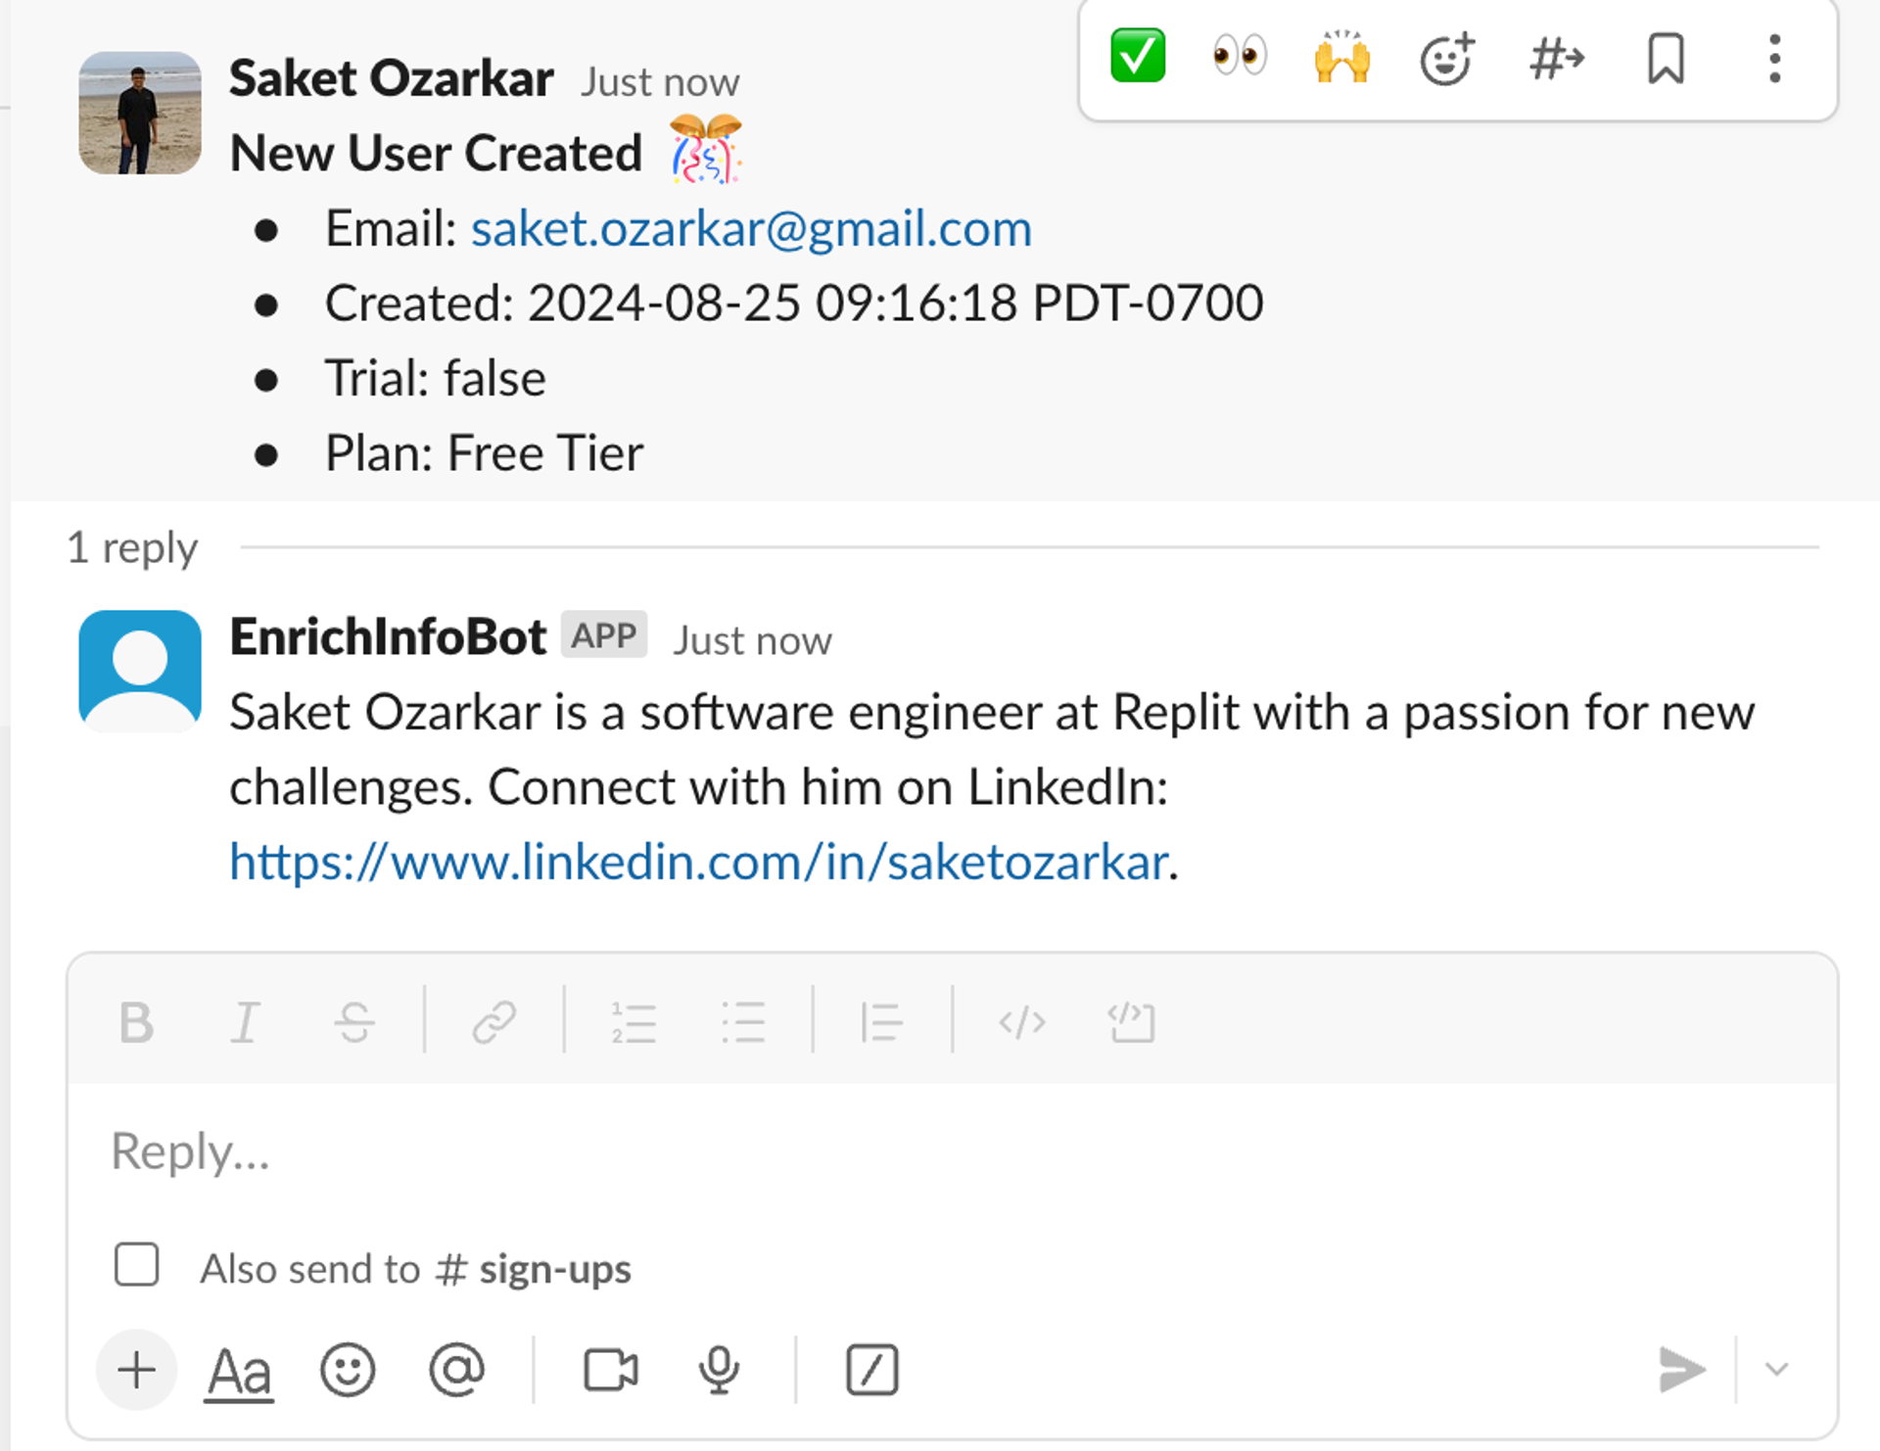Open more actions three-dot menu
The width and height of the screenshot is (1880, 1451).
(x=1774, y=59)
